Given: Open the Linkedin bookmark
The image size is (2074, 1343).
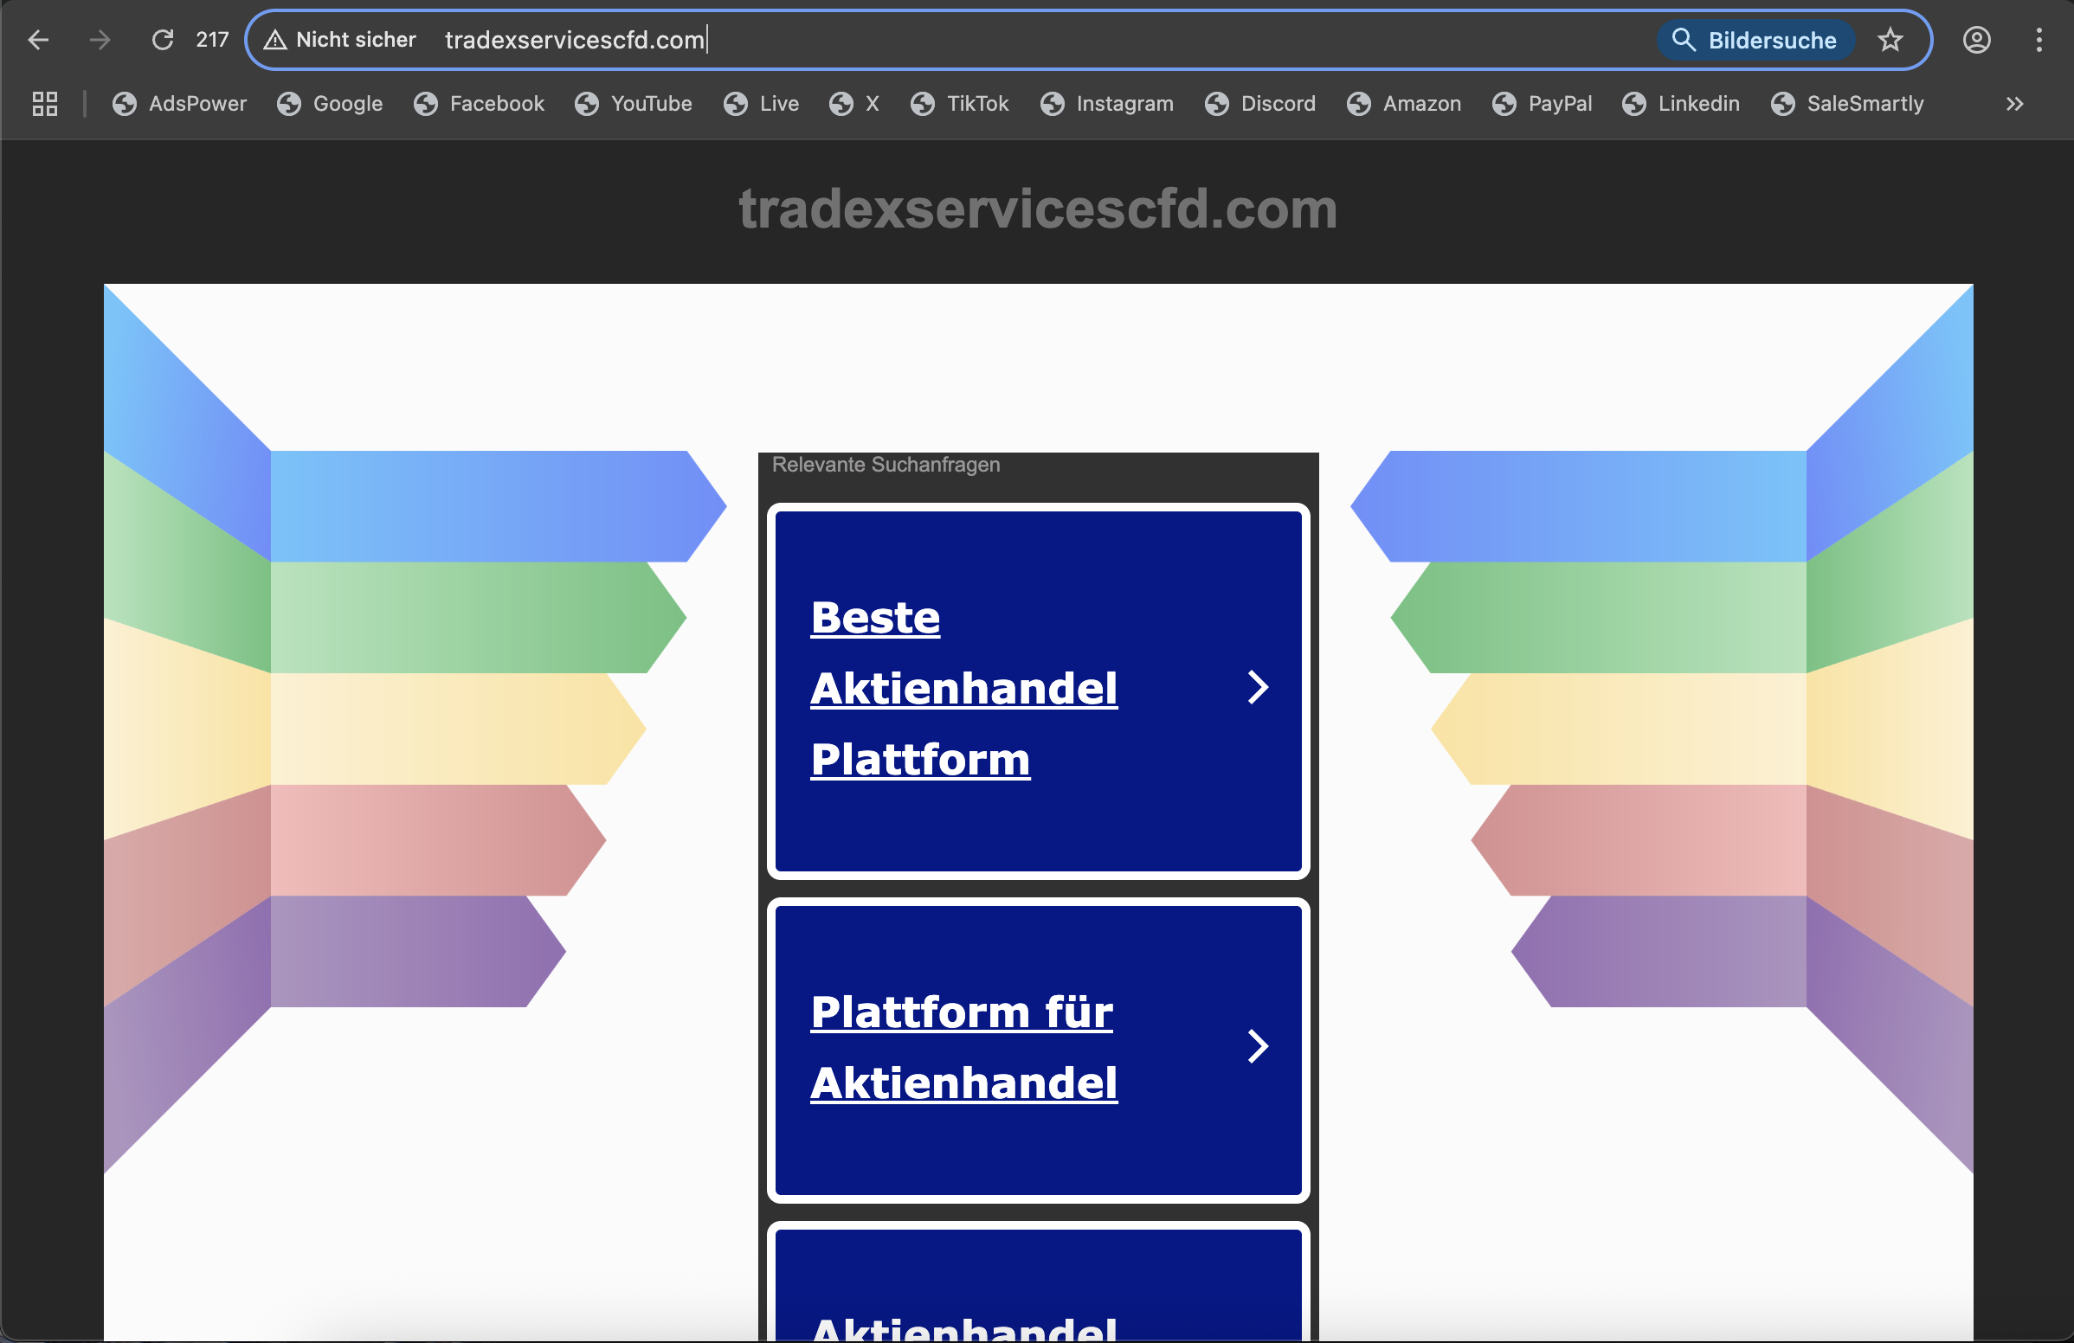Looking at the screenshot, I should pyautogui.click(x=1681, y=104).
